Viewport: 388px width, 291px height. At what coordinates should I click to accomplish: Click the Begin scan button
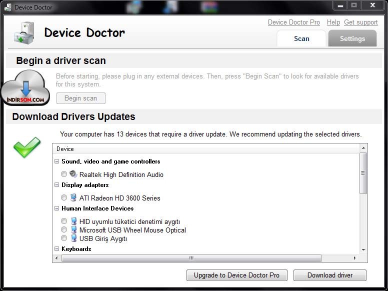(x=80, y=98)
